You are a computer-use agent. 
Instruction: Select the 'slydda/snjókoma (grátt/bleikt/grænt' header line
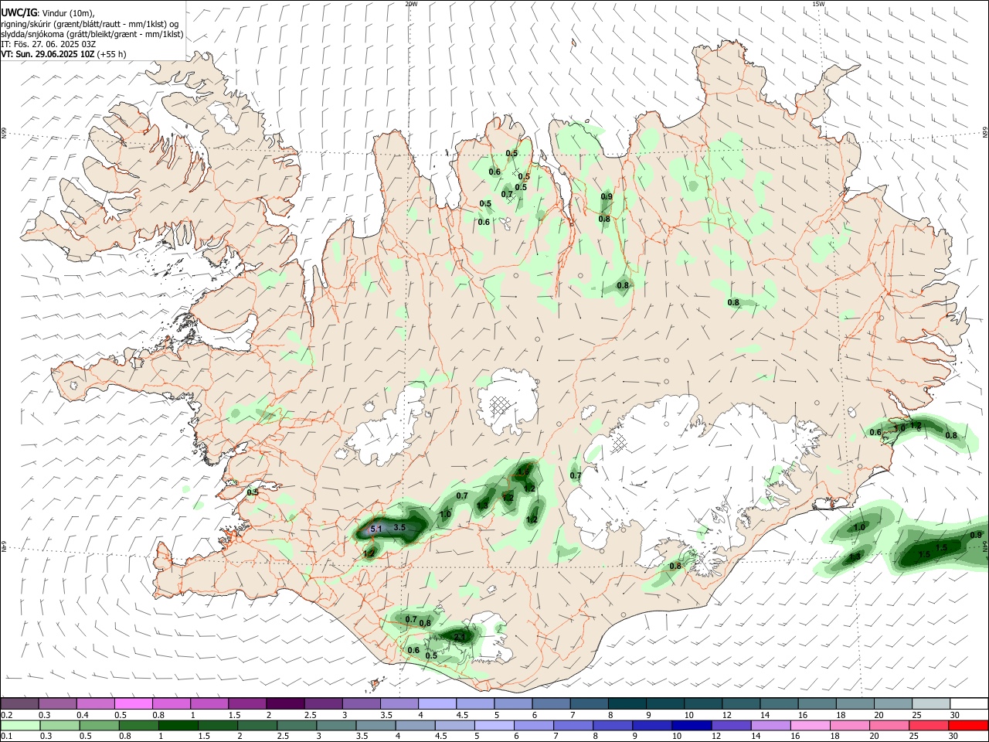pyautogui.click(x=92, y=34)
